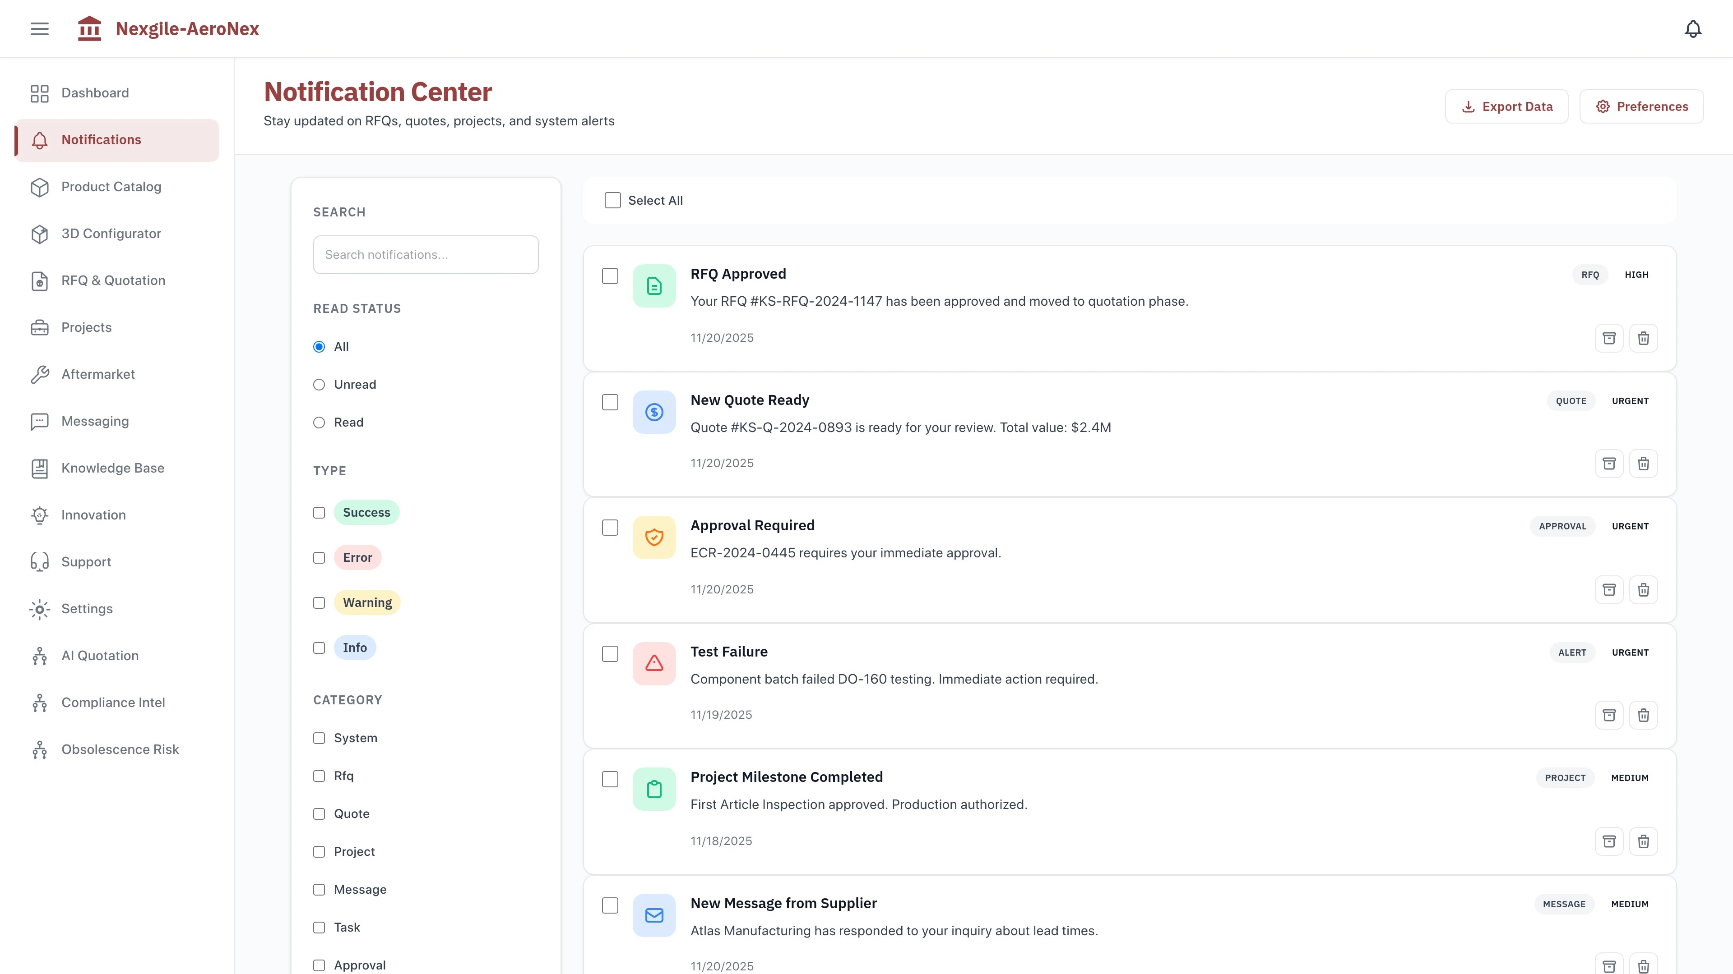Image resolution: width=1733 pixels, height=974 pixels.
Task: Check the Select All checkbox
Action: 612,200
